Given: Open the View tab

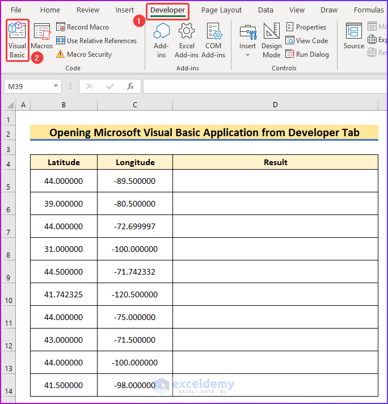Looking at the screenshot, I should tap(297, 10).
